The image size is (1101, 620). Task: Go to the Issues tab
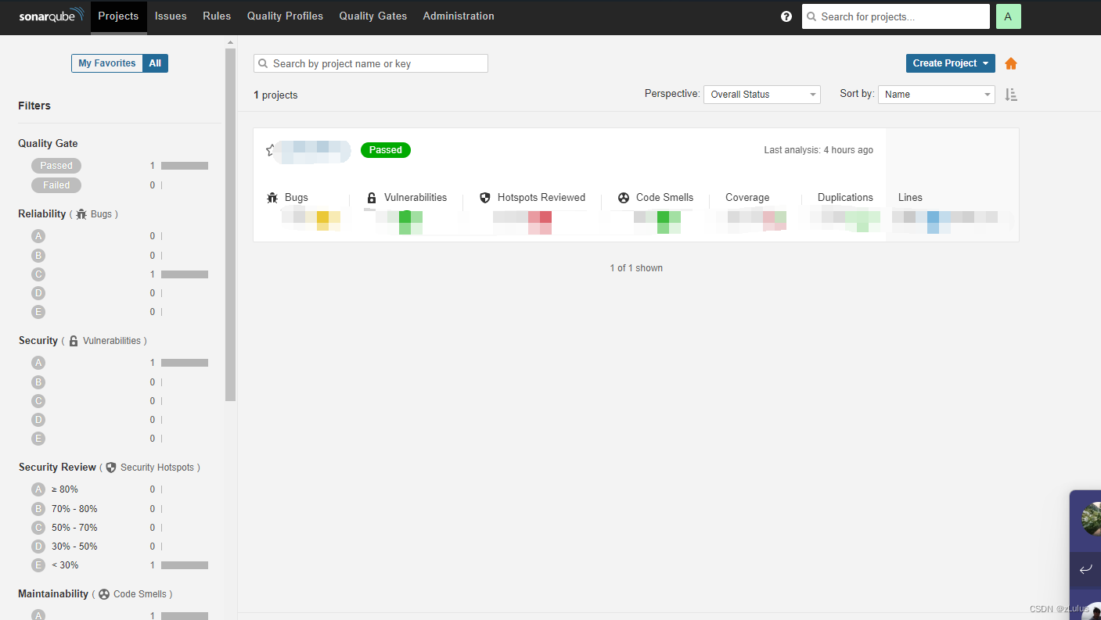coord(171,16)
